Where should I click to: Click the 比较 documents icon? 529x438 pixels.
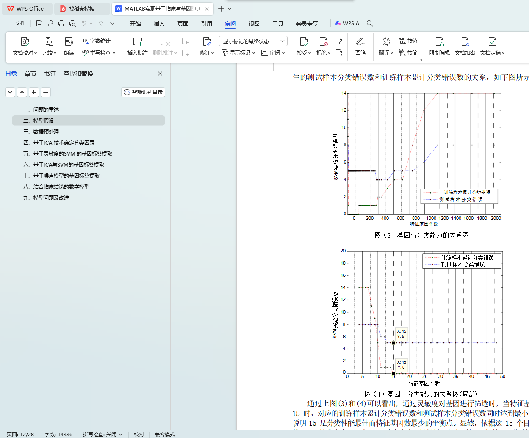click(50, 41)
